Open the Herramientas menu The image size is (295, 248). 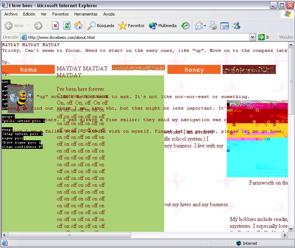coord(86,14)
